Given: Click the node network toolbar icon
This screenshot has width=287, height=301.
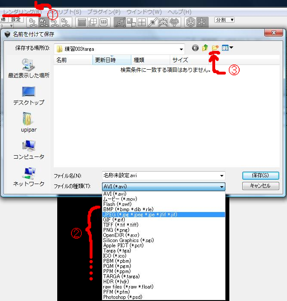Looking at the screenshot, I should click(164, 22).
